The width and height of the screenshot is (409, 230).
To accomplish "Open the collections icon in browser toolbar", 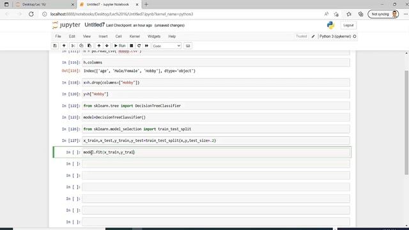I will (x=360, y=14).
